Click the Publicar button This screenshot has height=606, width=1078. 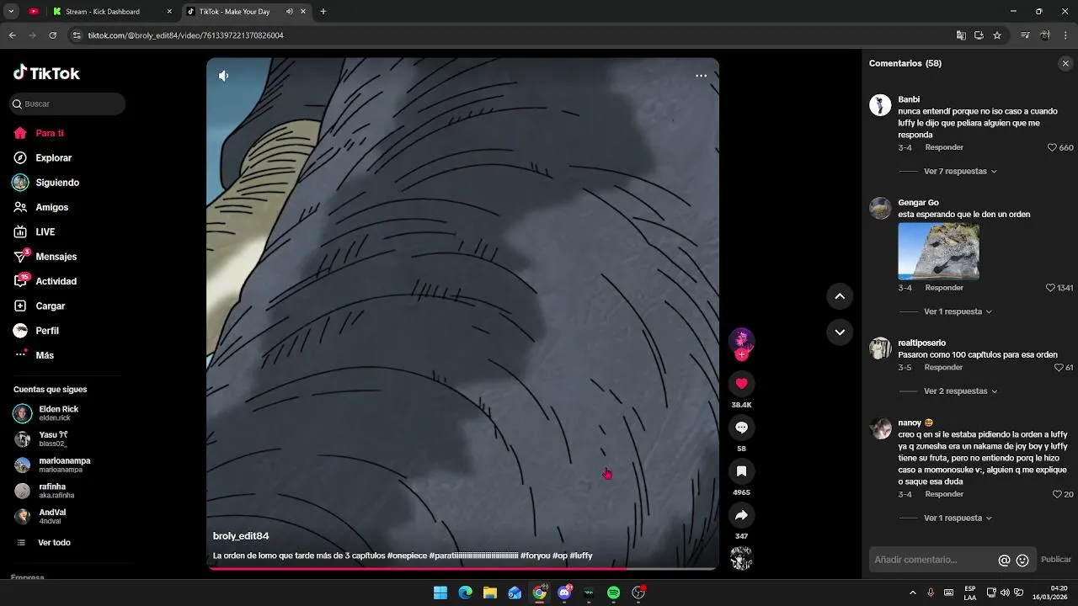point(1056,560)
